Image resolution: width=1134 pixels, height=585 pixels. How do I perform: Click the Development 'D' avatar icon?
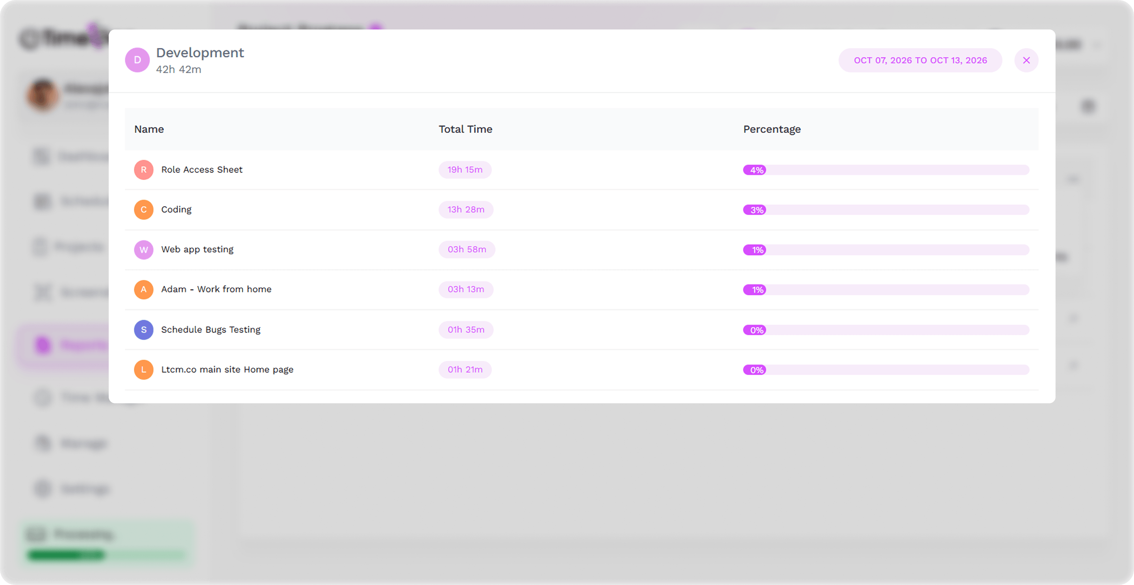click(x=137, y=60)
